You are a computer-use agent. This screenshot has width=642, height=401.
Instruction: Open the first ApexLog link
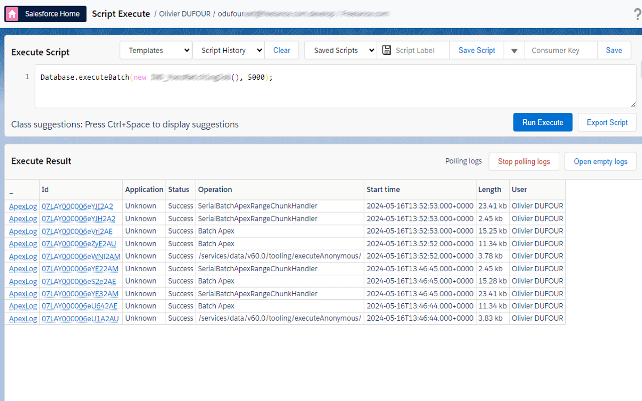point(23,206)
